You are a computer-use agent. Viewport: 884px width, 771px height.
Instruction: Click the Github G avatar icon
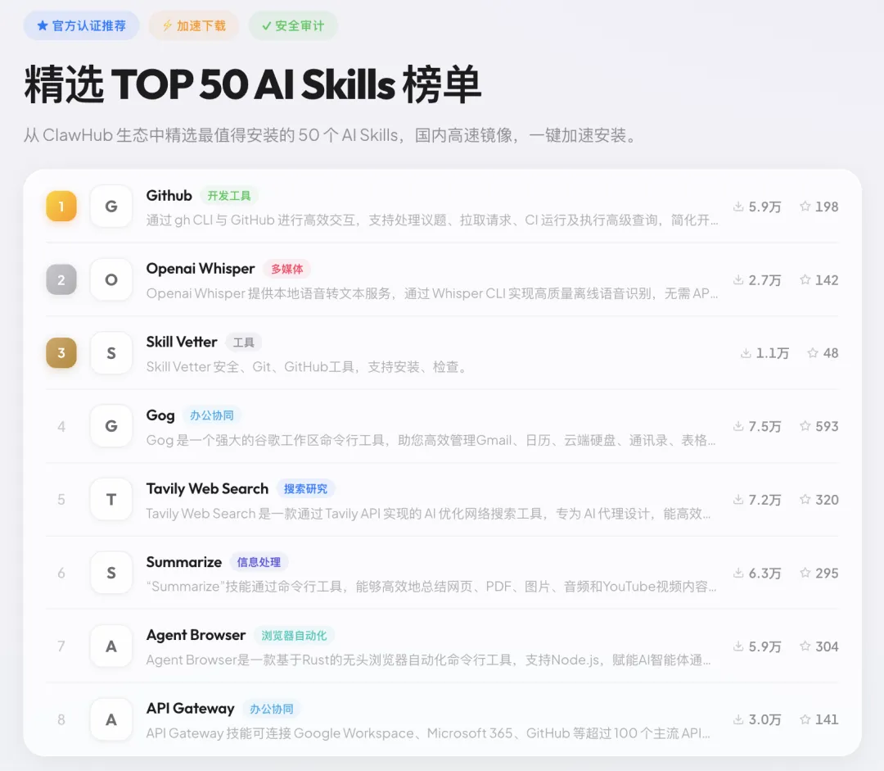coord(111,206)
